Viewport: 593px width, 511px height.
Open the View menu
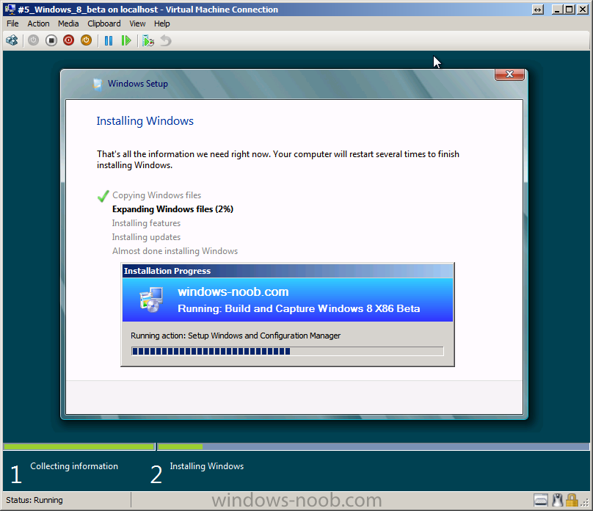pyautogui.click(x=137, y=23)
